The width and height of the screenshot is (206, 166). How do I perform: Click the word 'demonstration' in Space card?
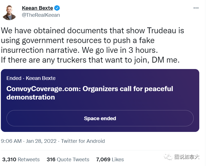tap(31, 97)
